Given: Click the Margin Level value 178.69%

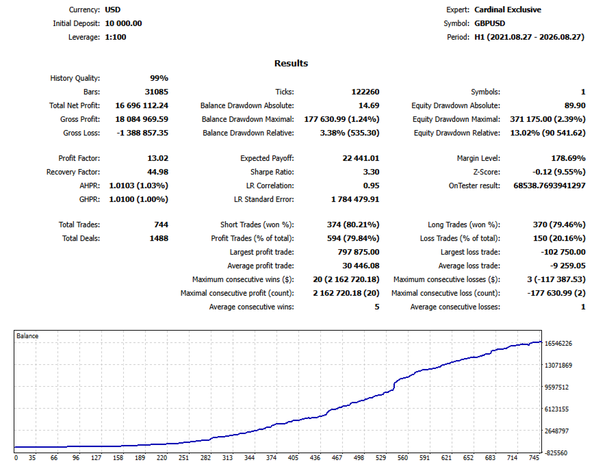Looking at the screenshot, I should [568, 158].
